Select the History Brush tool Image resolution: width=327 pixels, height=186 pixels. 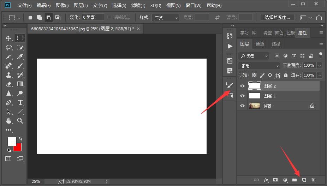[20, 75]
